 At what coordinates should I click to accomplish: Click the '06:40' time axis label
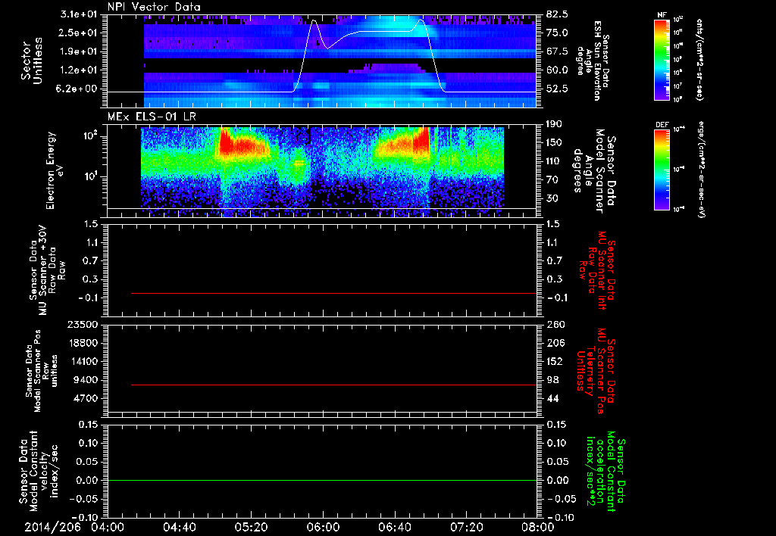(395, 527)
